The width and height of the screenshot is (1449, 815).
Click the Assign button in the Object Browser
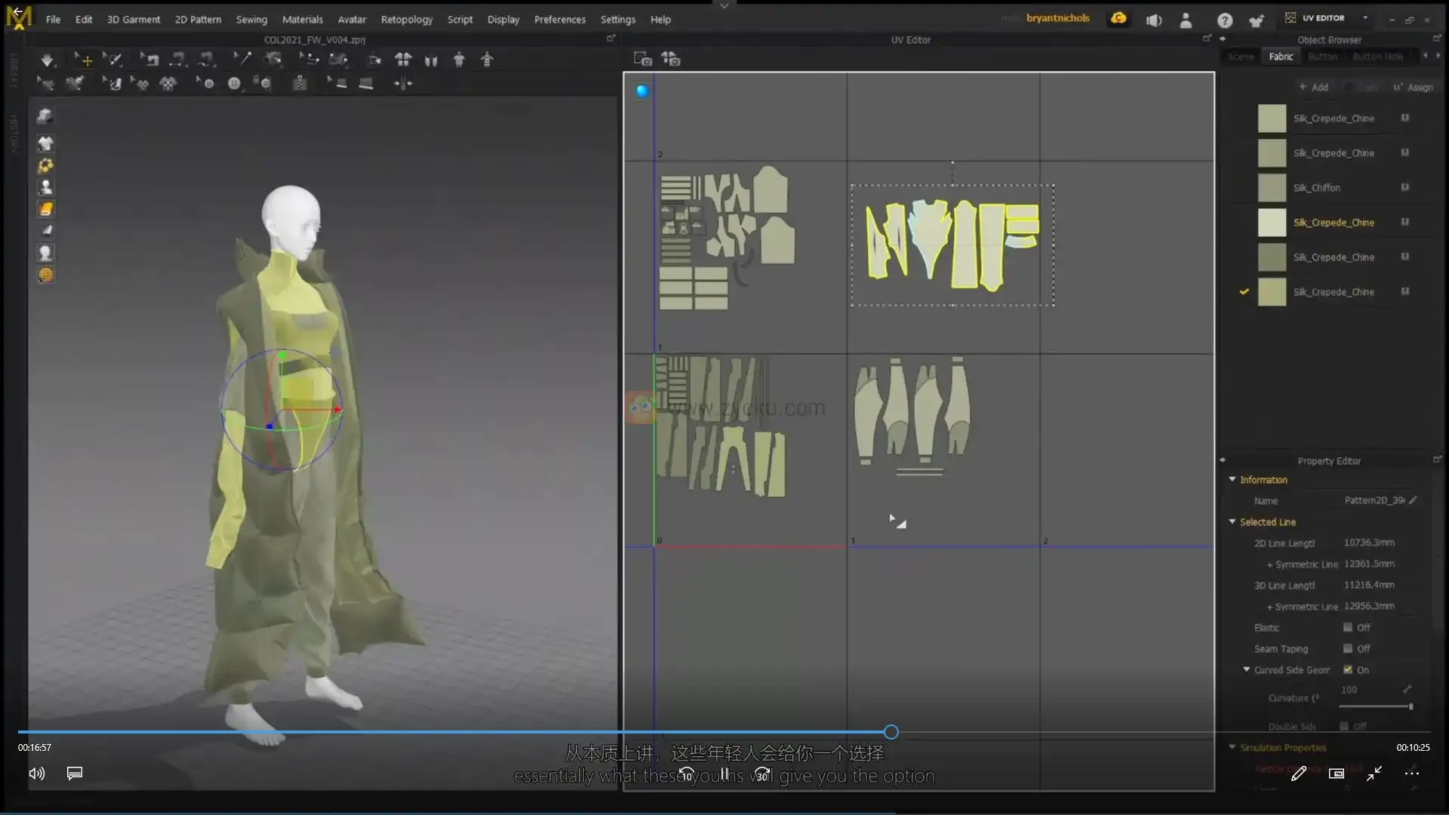[1413, 88]
